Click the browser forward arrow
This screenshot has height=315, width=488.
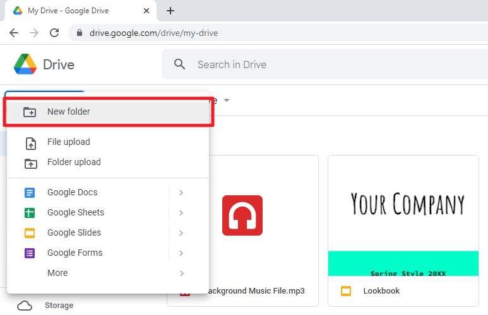(34, 33)
